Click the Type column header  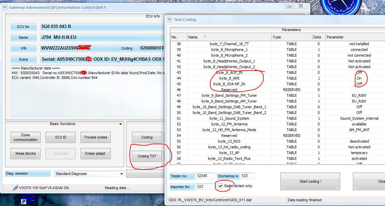click(292, 37)
